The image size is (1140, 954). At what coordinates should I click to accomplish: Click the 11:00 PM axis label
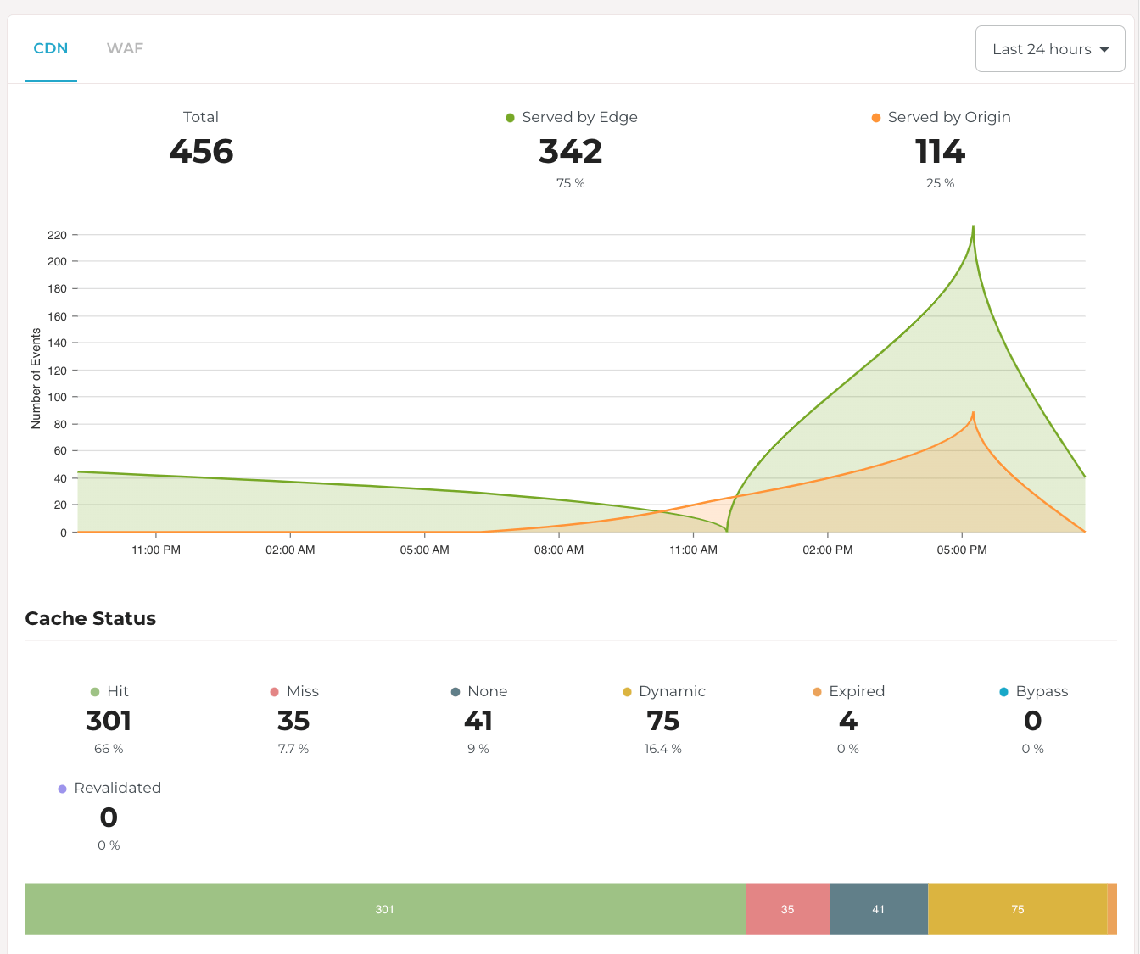click(156, 550)
